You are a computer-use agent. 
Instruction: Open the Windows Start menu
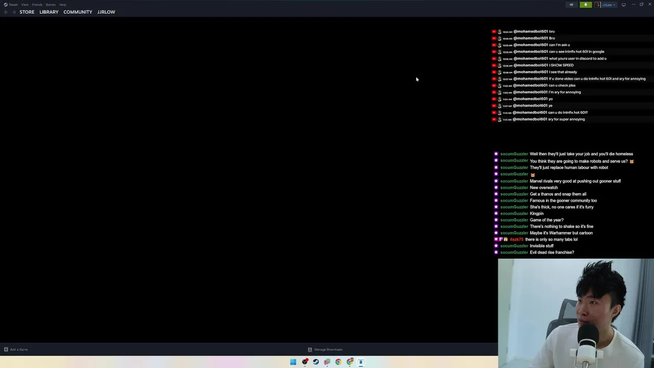point(293,362)
